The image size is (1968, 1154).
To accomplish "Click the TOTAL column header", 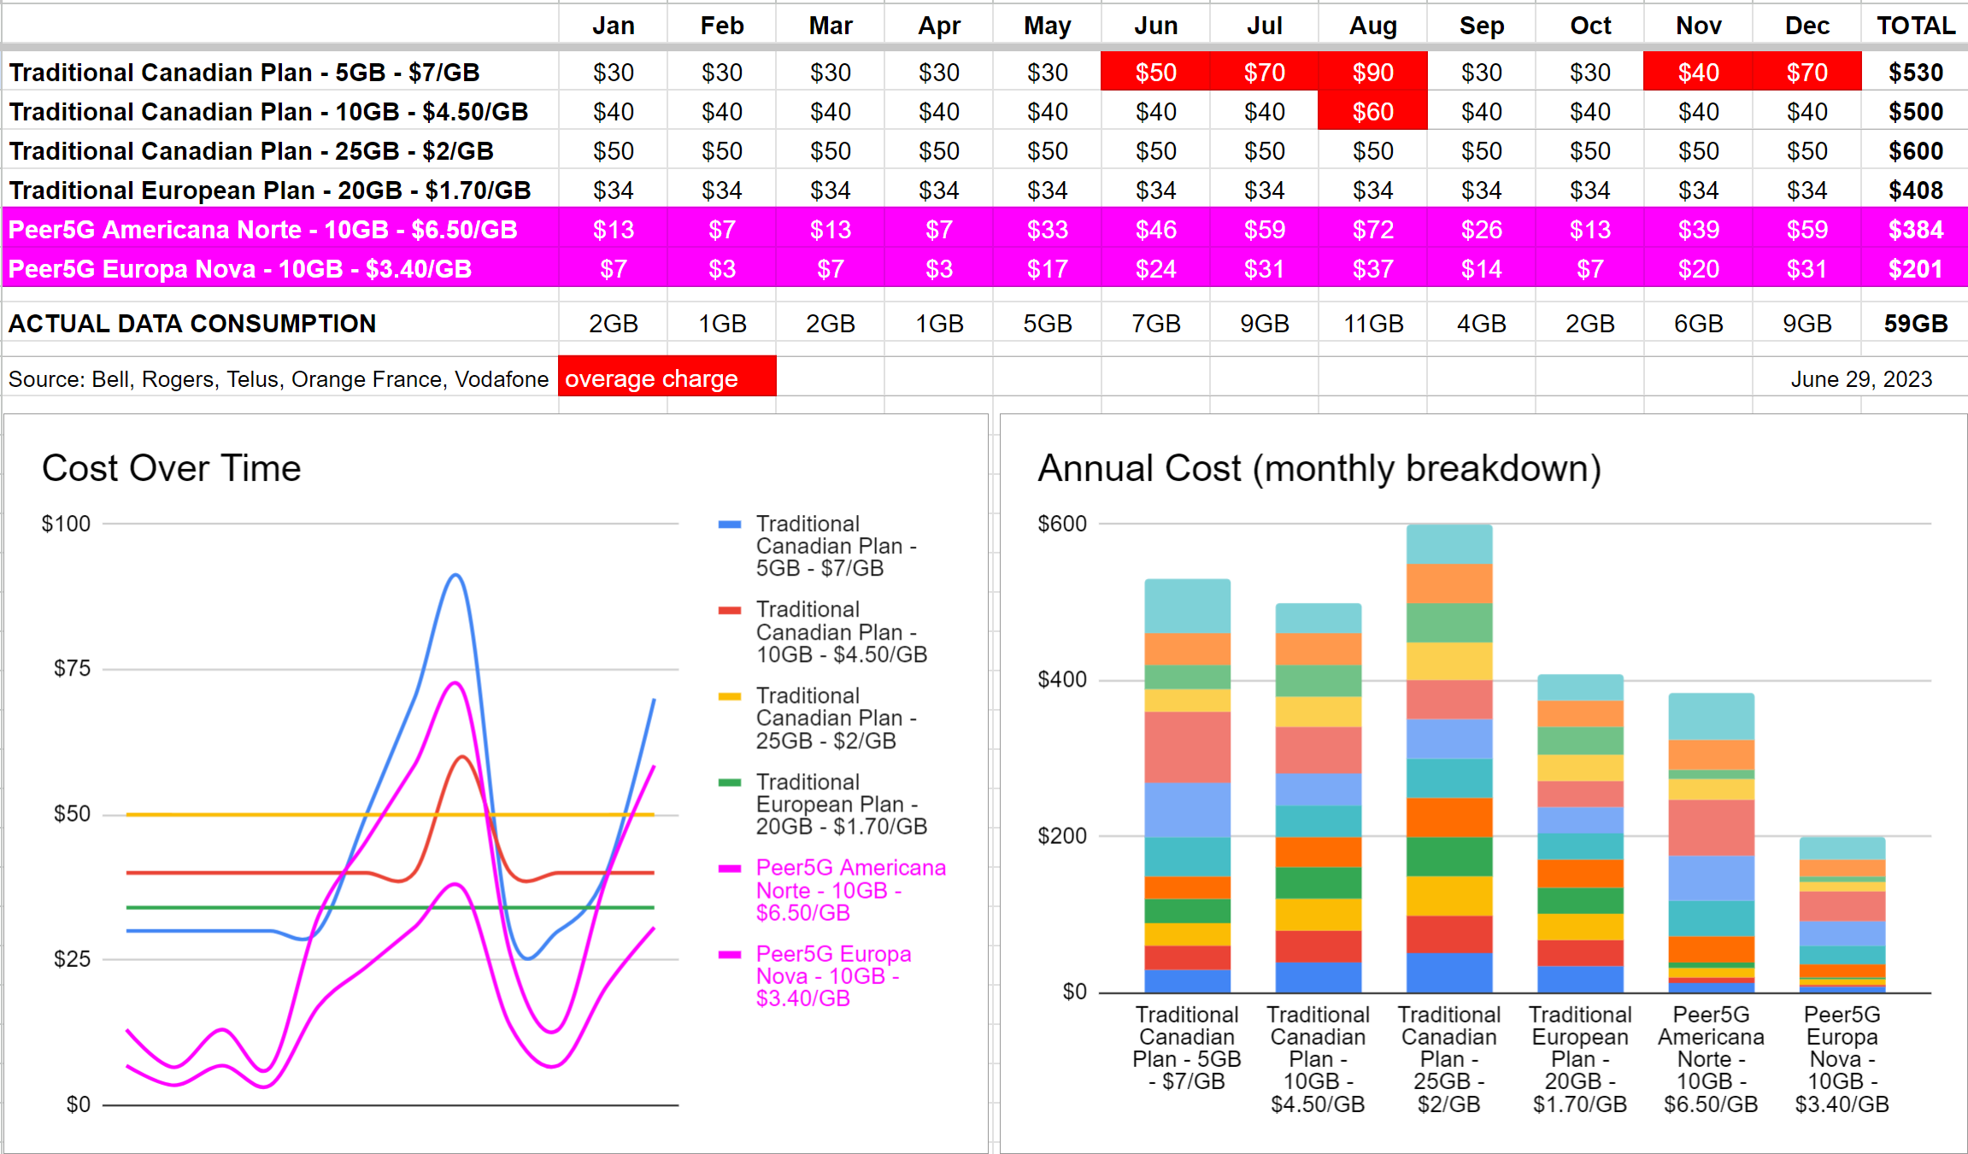I will point(1915,26).
